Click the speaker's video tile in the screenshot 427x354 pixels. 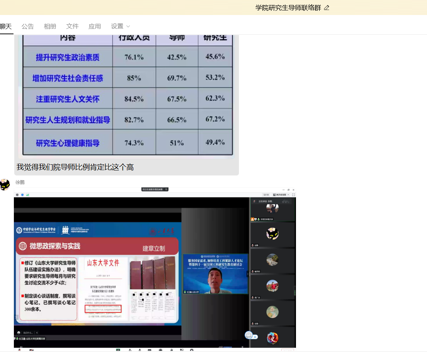tap(215, 274)
